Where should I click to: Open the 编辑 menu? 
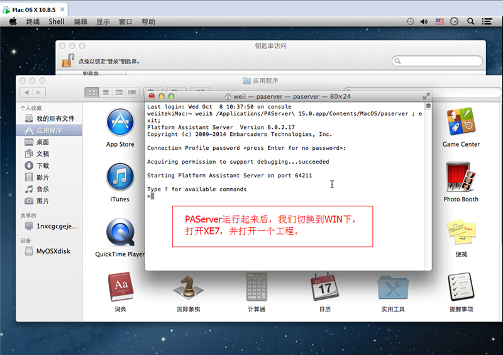[x=80, y=21]
